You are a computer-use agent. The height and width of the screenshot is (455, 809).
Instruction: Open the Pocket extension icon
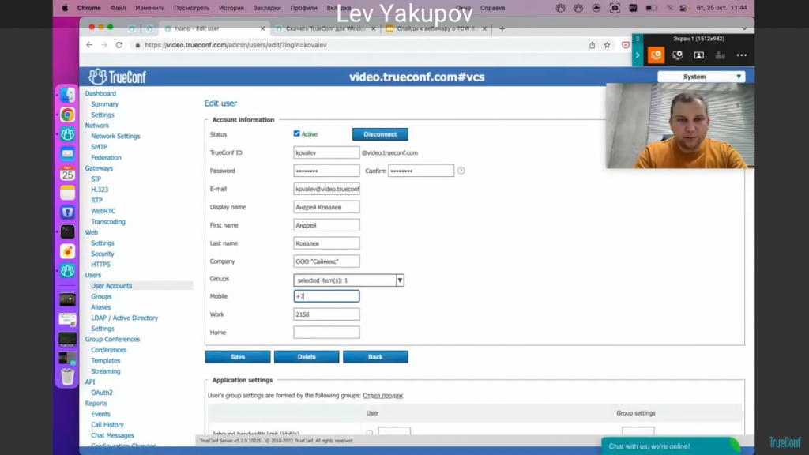coord(626,45)
